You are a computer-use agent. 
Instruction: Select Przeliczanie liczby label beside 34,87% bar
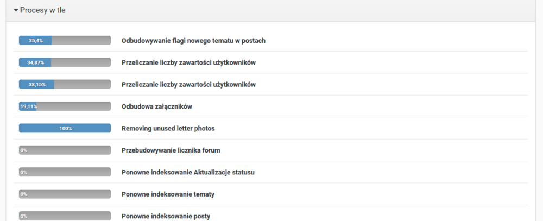click(188, 62)
